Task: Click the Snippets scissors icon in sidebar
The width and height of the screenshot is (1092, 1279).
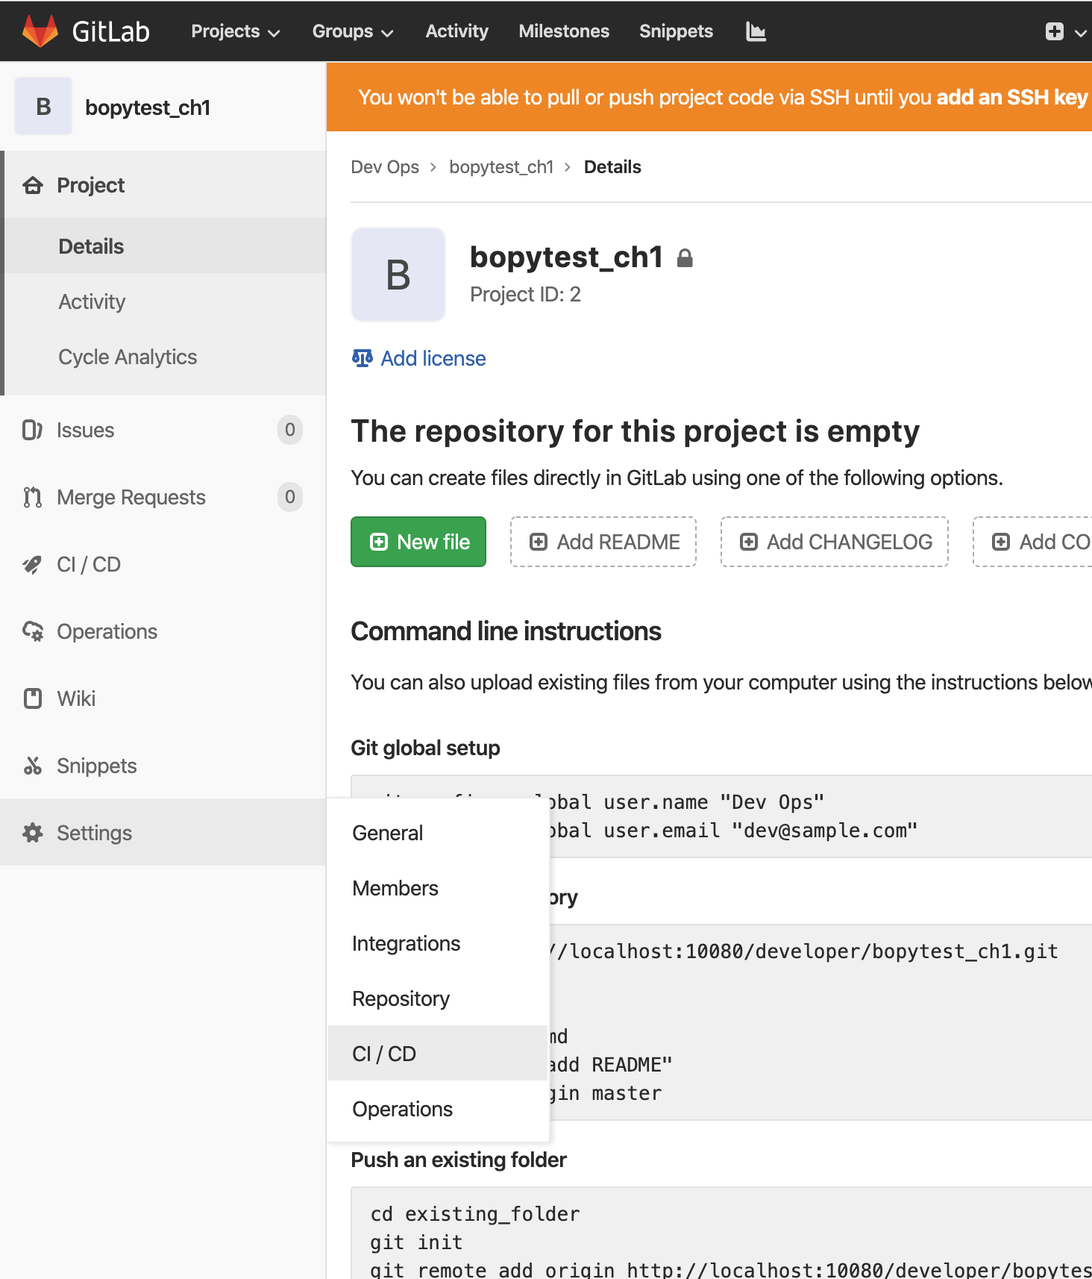Action: coord(32,766)
